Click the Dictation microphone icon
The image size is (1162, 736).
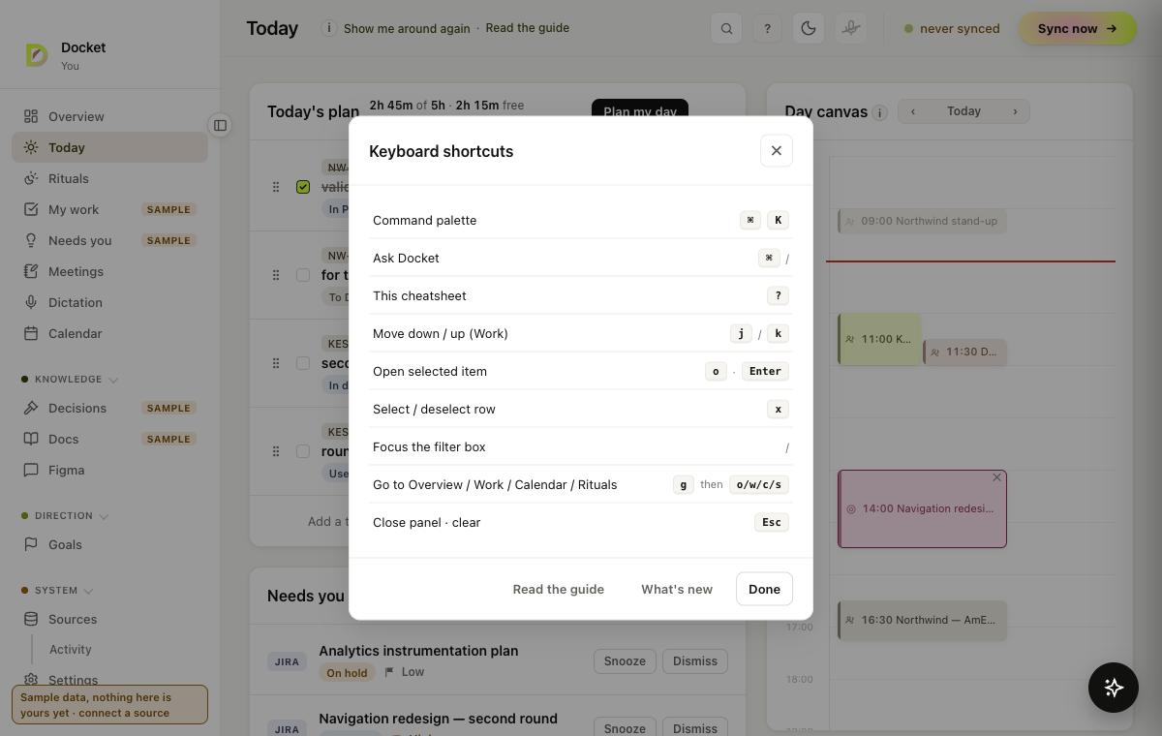[31, 302]
